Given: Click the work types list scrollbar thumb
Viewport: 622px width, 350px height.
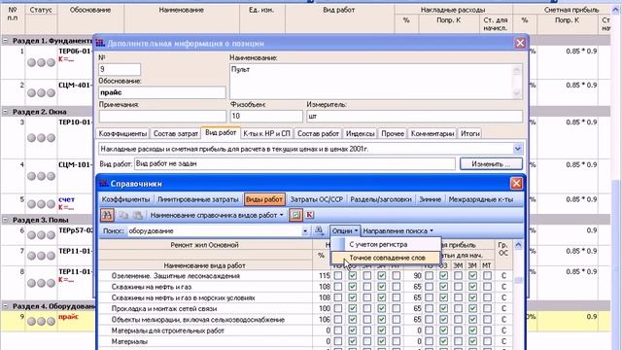Looking at the screenshot, I should [x=518, y=280].
